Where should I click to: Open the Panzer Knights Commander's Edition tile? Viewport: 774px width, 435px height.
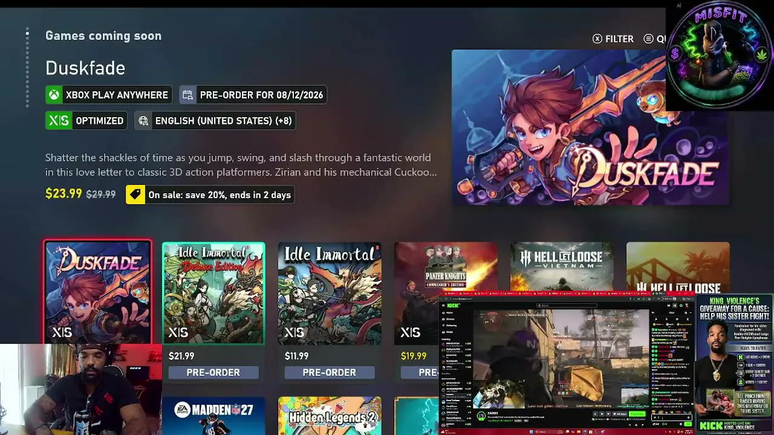446,267
